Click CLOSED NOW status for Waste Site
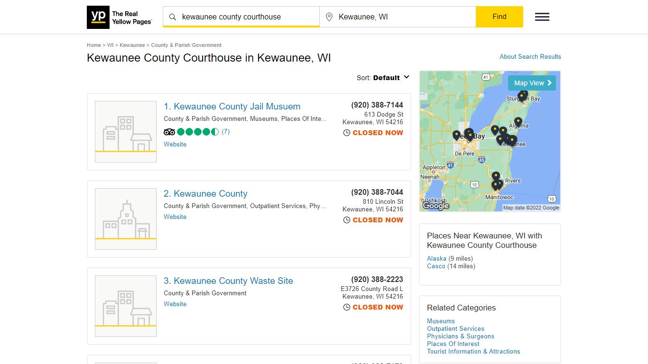This screenshot has height=364, width=648. (378, 308)
